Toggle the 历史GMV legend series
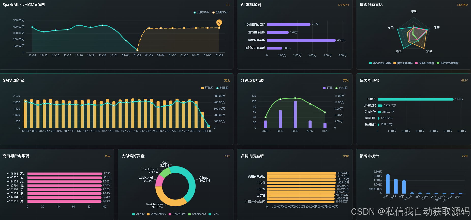Viewport: 471px width, 220px height. pos(202,12)
